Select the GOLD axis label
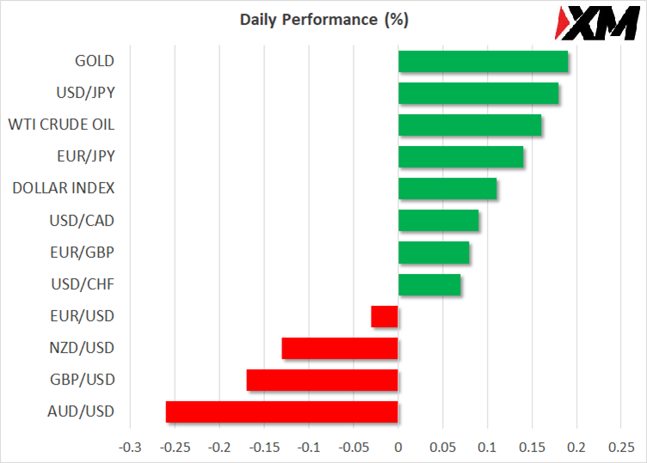The image size is (647, 463). tap(94, 61)
